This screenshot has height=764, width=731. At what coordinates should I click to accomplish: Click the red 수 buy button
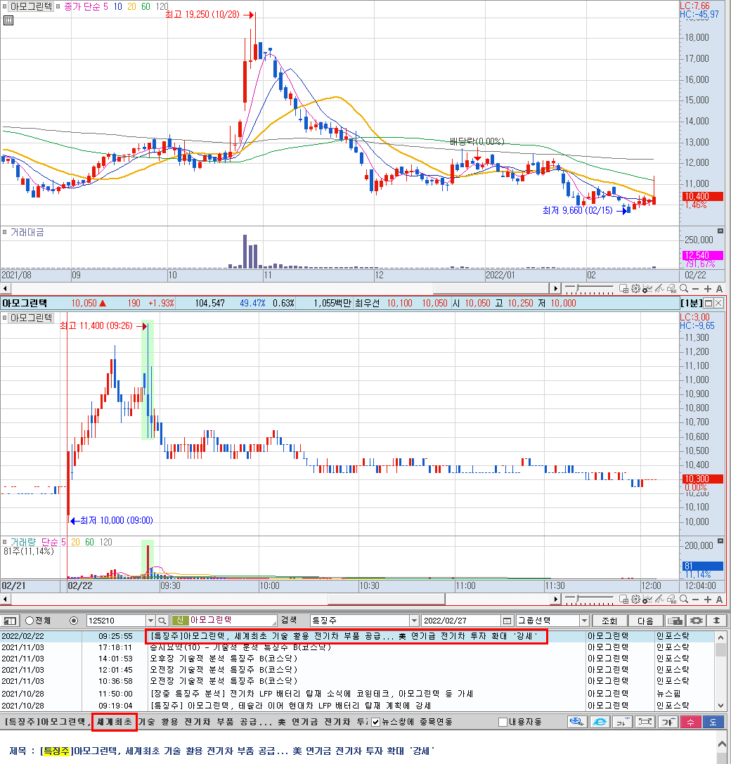690,722
